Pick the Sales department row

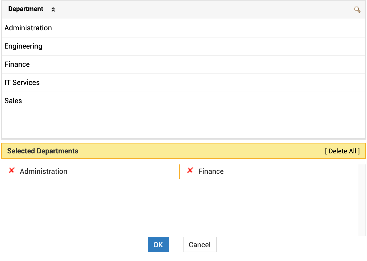pos(13,101)
